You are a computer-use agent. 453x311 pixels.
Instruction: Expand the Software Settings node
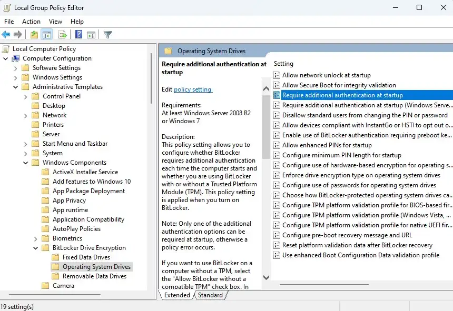(x=16, y=68)
